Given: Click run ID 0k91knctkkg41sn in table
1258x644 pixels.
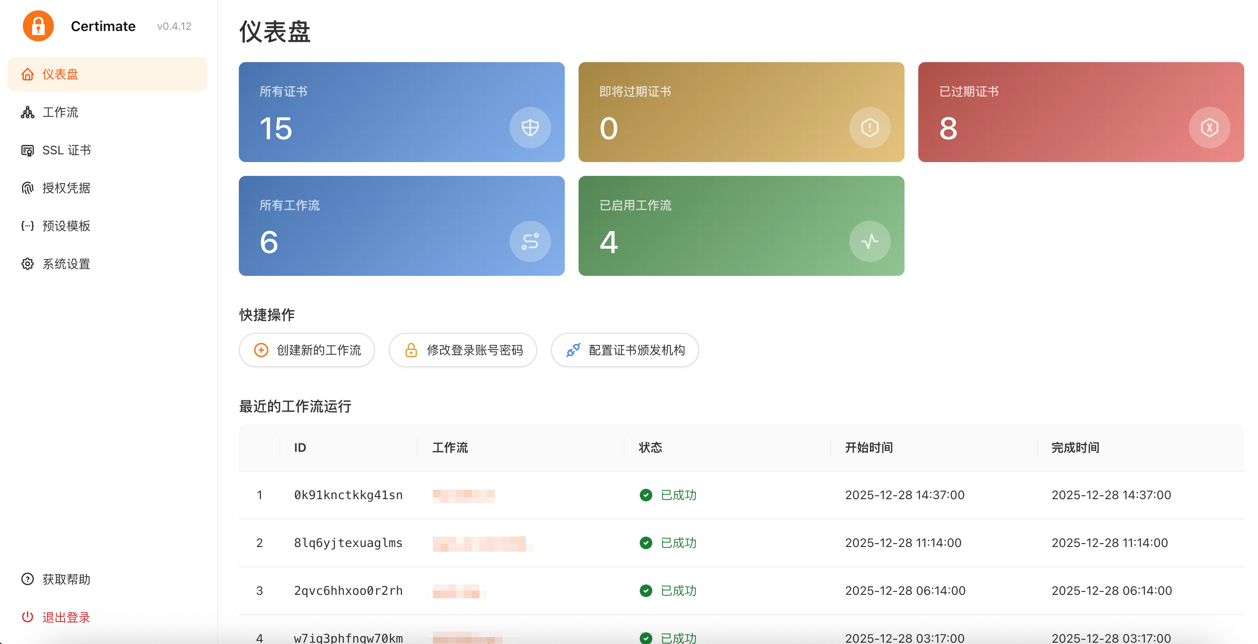Looking at the screenshot, I should (348, 495).
